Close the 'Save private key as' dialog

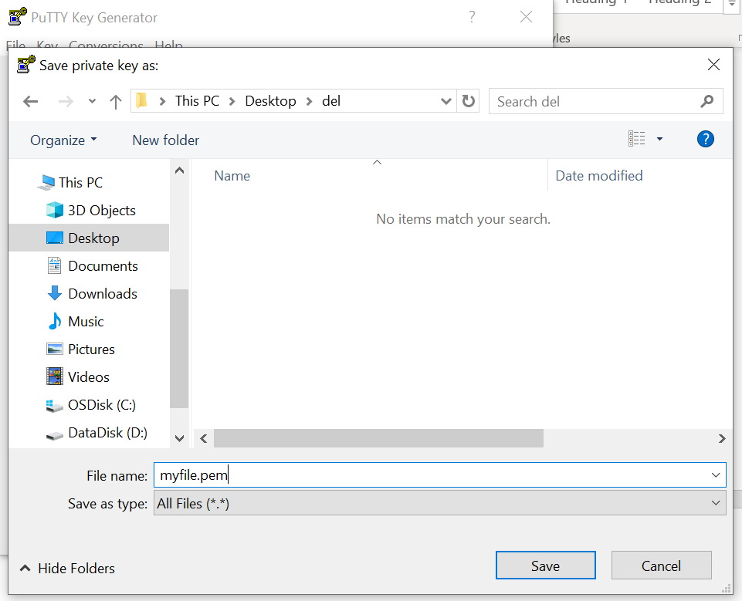pyautogui.click(x=713, y=65)
